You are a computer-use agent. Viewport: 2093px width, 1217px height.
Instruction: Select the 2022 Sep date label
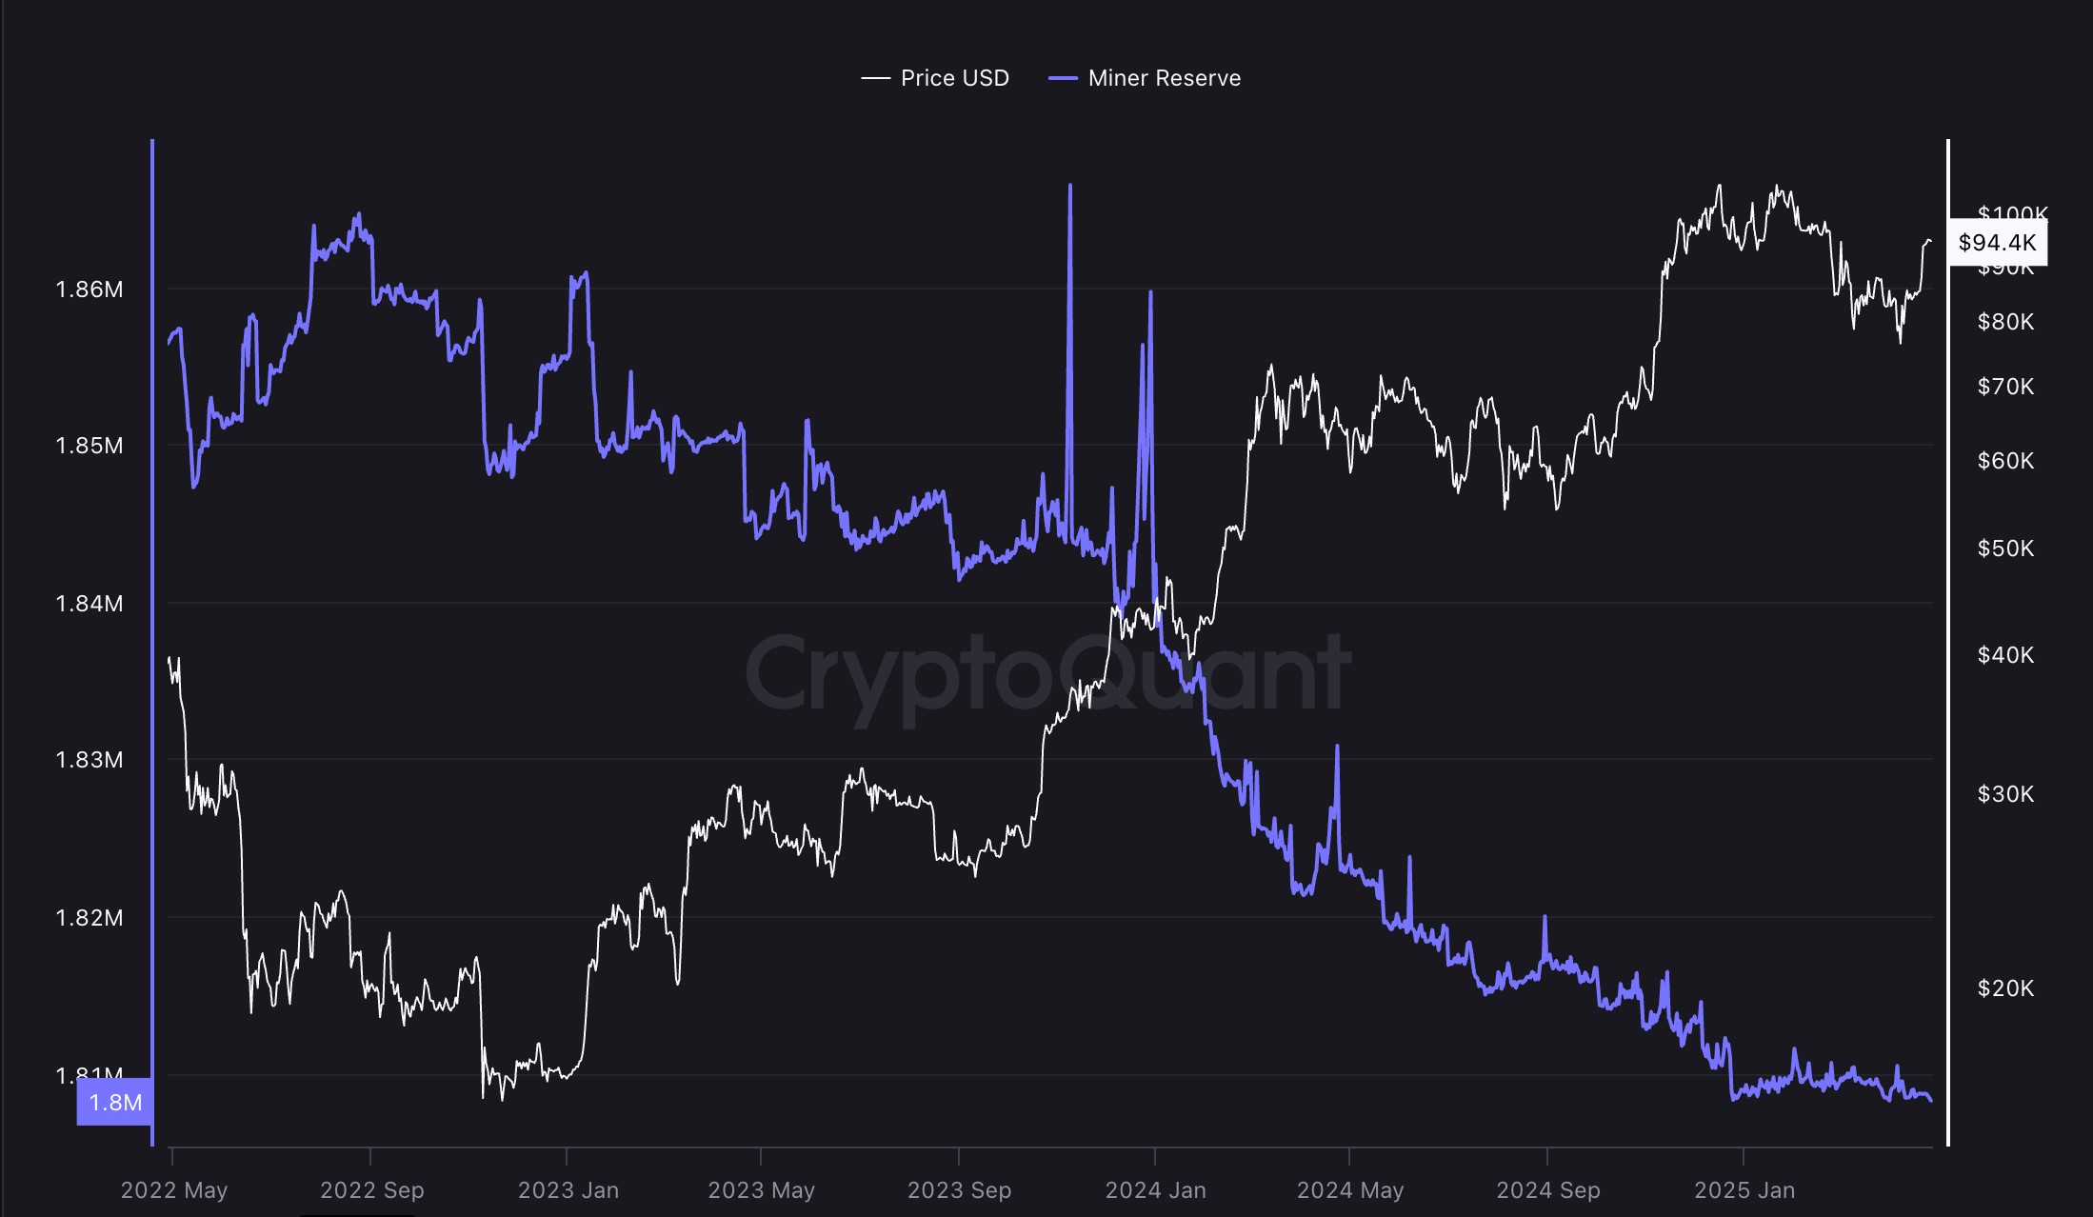coord(371,1190)
